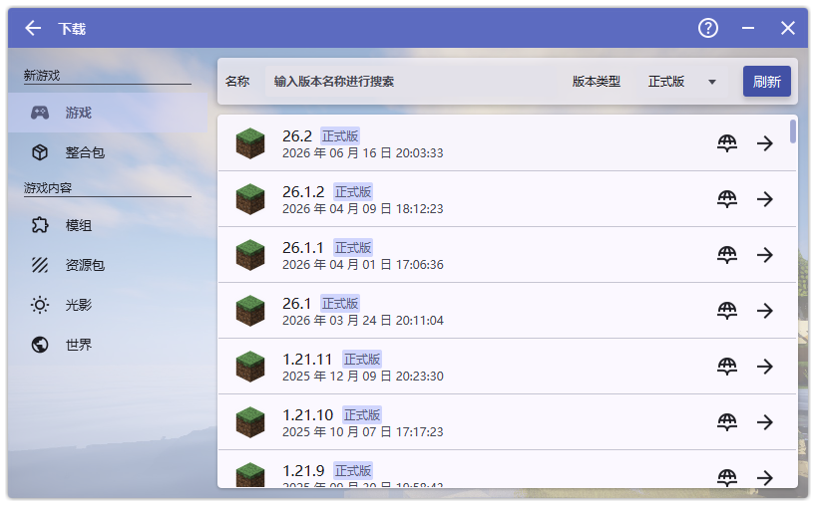Minimize the launcher window
The width and height of the screenshot is (817, 507).
pyautogui.click(x=748, y=28)
